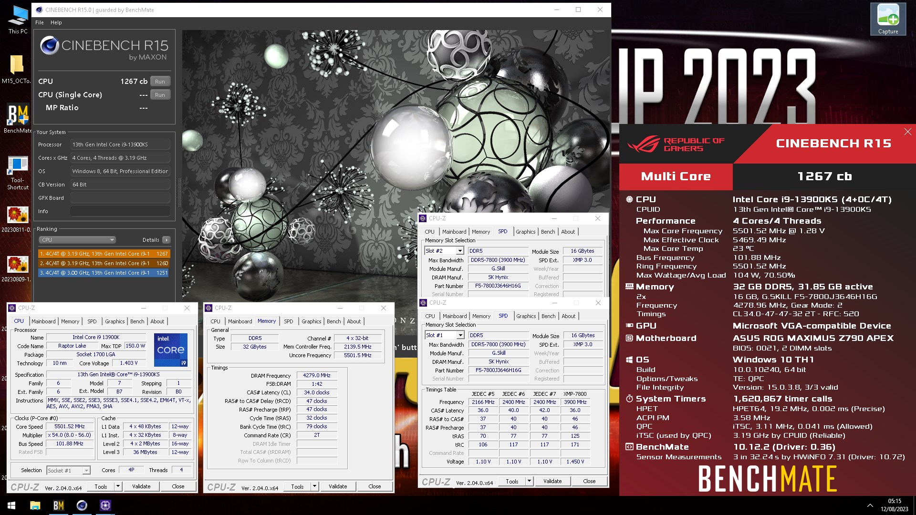
Task: Click the clock in the taskbar
Action: point(895,505)
